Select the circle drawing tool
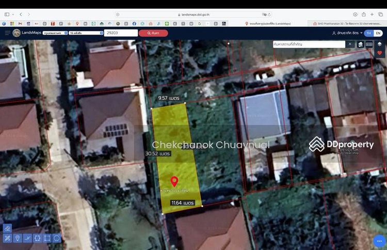 tap(57, 238)
